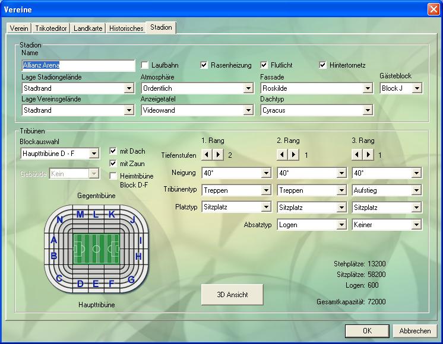Select block A on the stadium diagram
Image resolution: width=443 pixels, height=344 pixels.
53,240
